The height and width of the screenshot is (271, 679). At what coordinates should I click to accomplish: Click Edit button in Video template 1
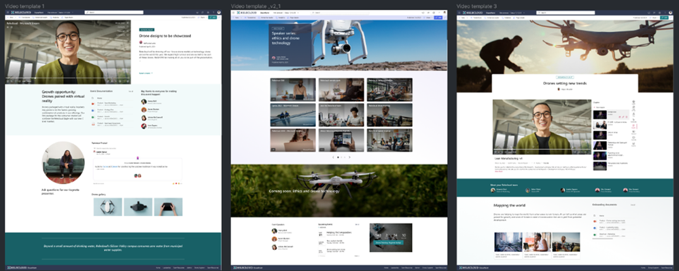point(212,17)
